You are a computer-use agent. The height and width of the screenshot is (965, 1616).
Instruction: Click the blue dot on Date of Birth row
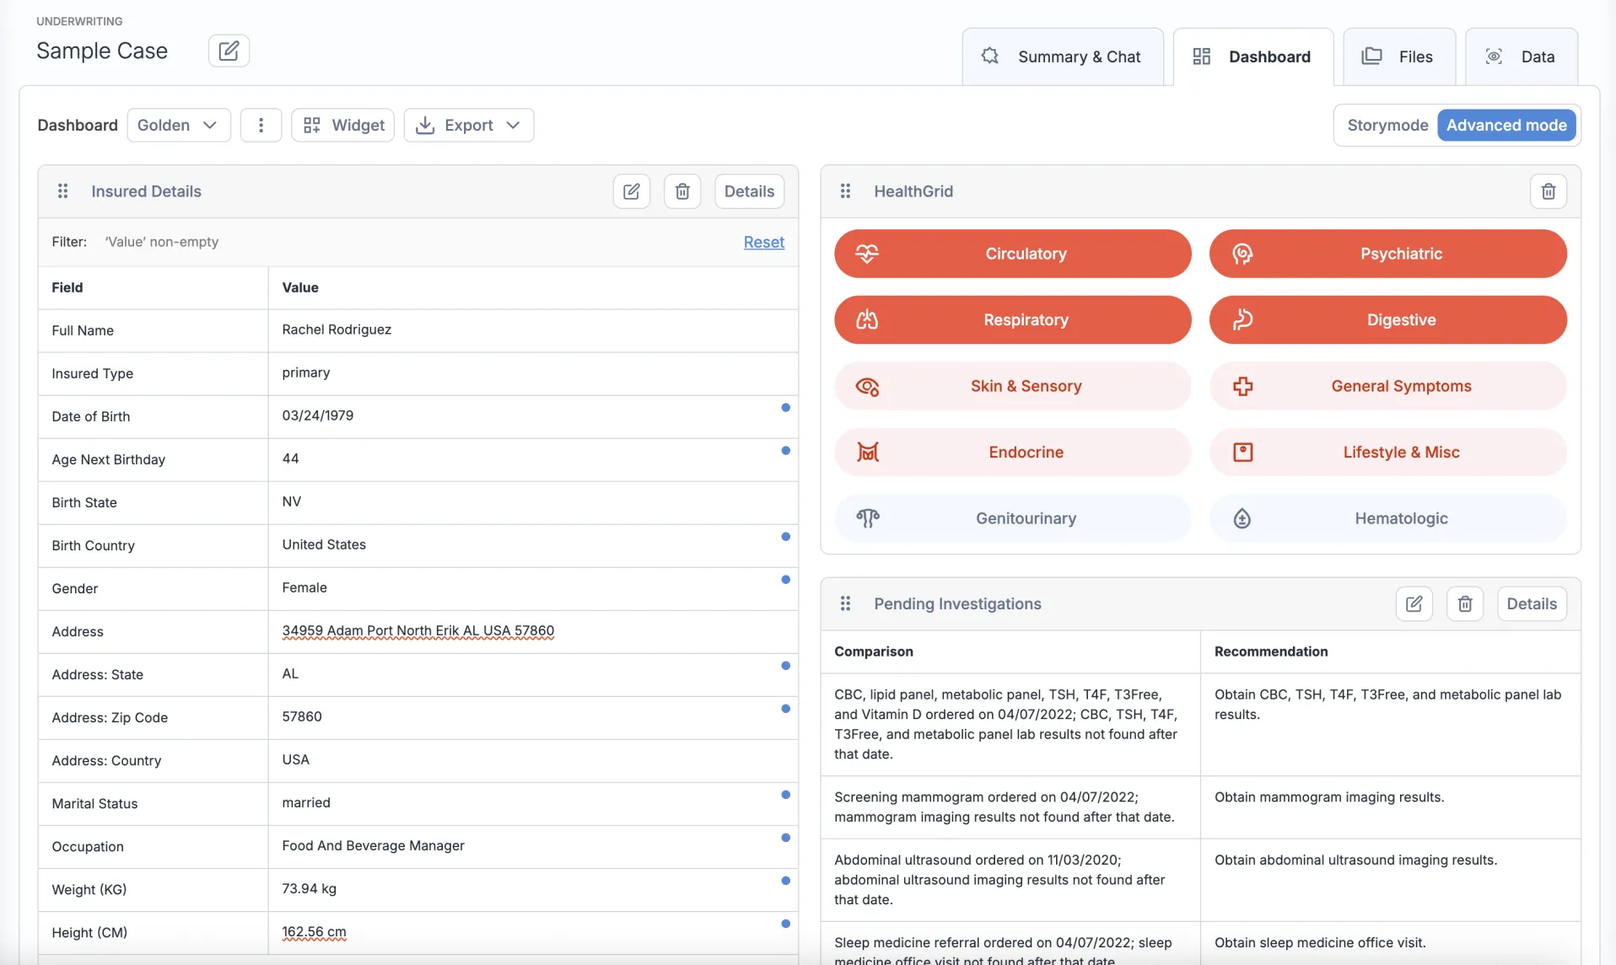click(x=785, y=408)
